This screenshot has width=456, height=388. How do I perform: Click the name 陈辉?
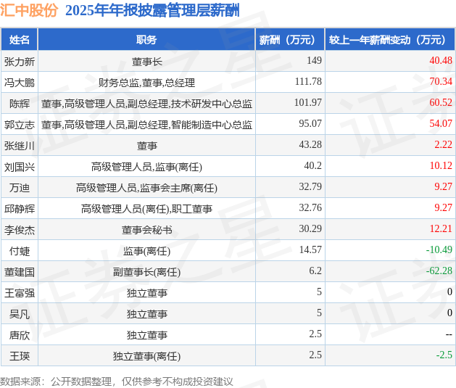coord(20,104)
